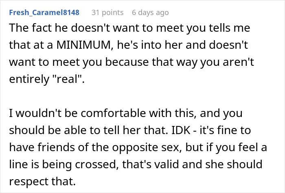
Task: Click the line starting should be able to
Action: pyautogui.click(x=130, y=130)
